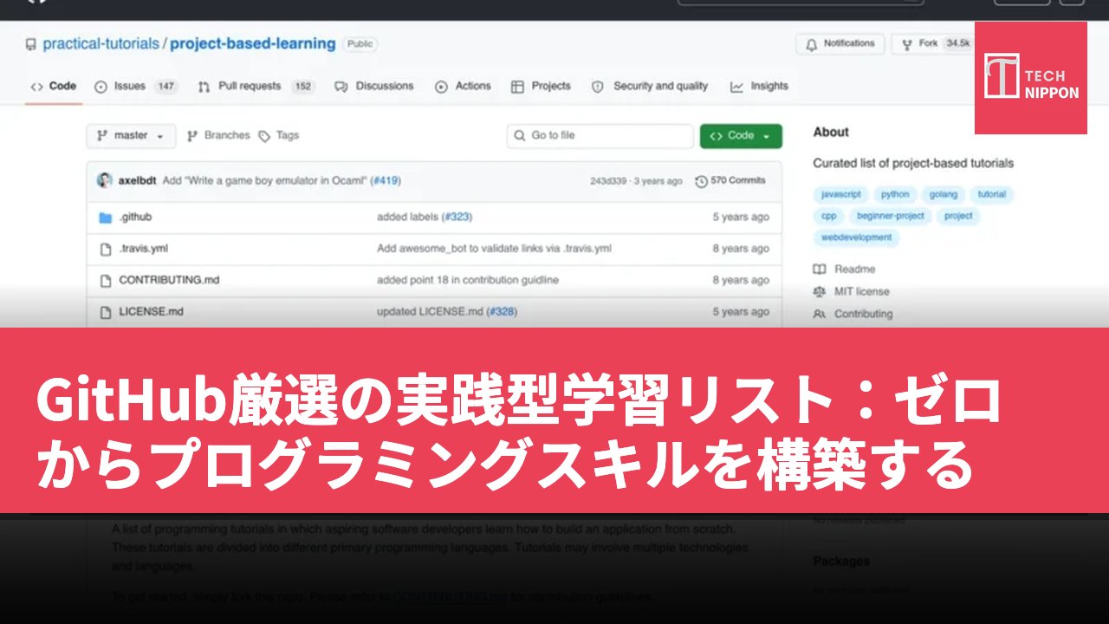Click the Insights graph icon
The width and height of the screenshot is (1109, 624).
tap(736, 87)
